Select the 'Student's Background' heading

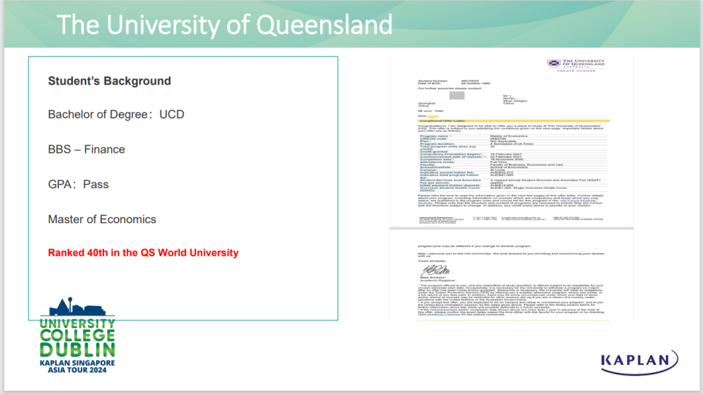tap(109, 81)
